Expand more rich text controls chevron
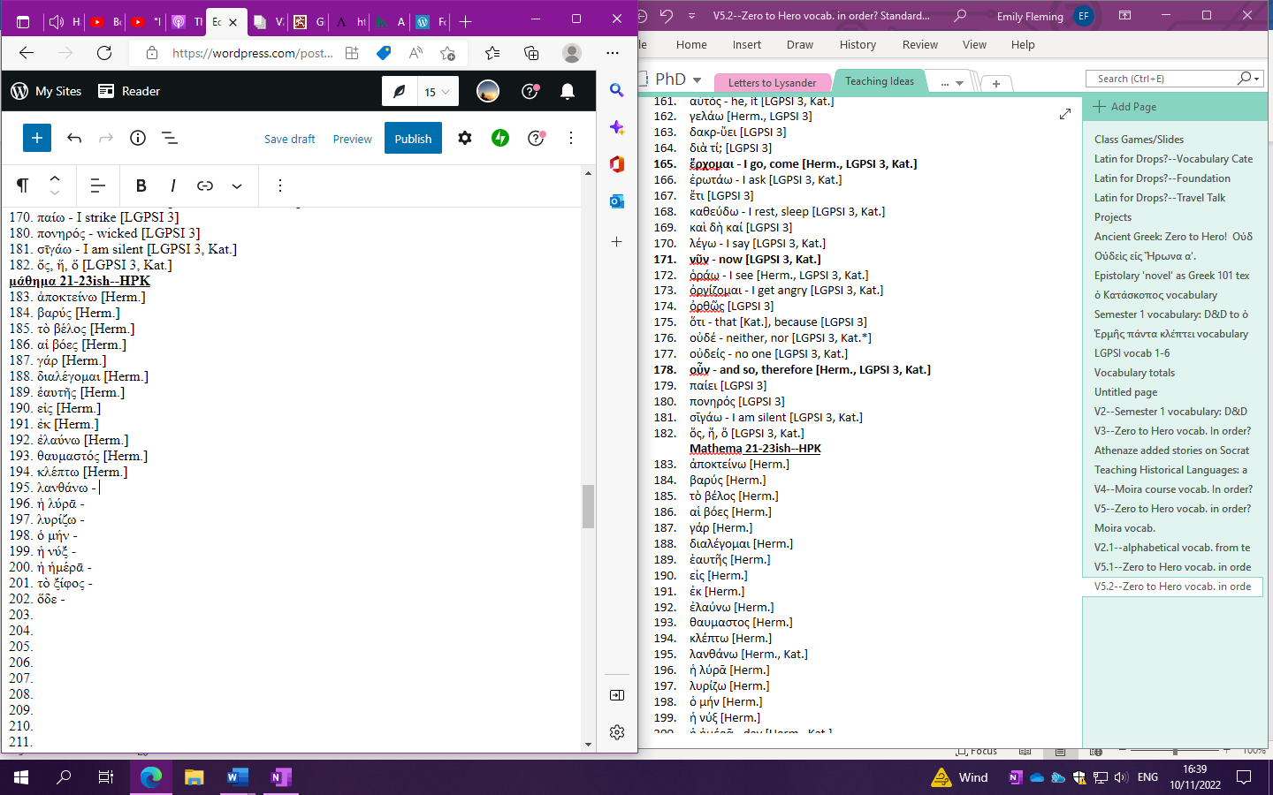The height and width of the screenshot is (795, 1273). (237, 185)
